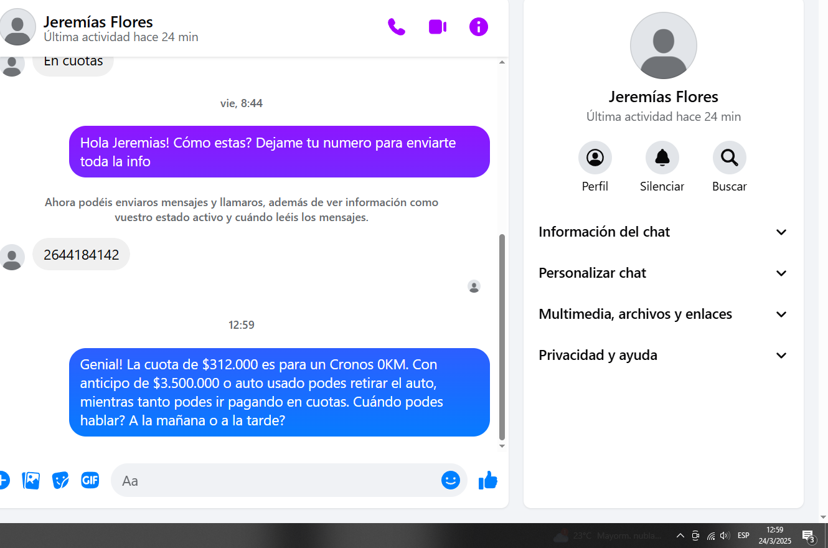Click the chat's vertical scrollbar thumb
The width and height of the screenshot is (828, 548).
tap(502, 337)
